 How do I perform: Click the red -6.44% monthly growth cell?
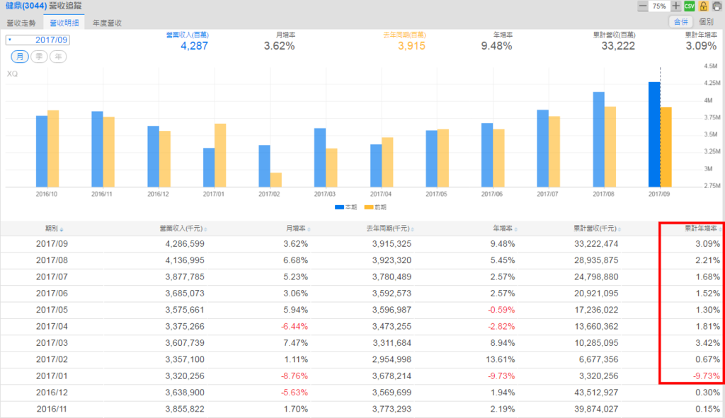pos(295,327)
